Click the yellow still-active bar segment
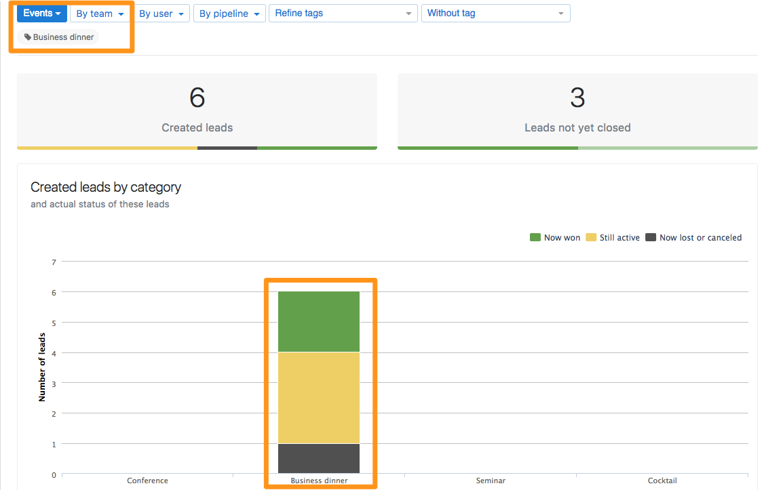 point(319,398)
